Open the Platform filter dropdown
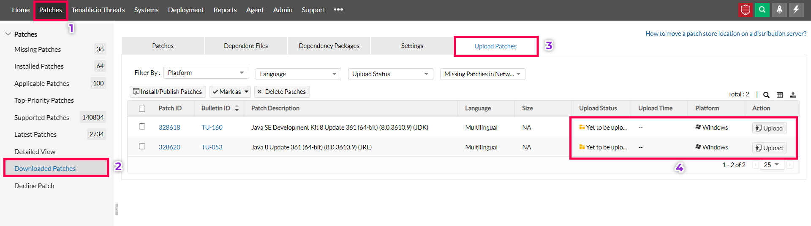Image resolution: width=811 pixels, height=226 pixels. point(206,73)
